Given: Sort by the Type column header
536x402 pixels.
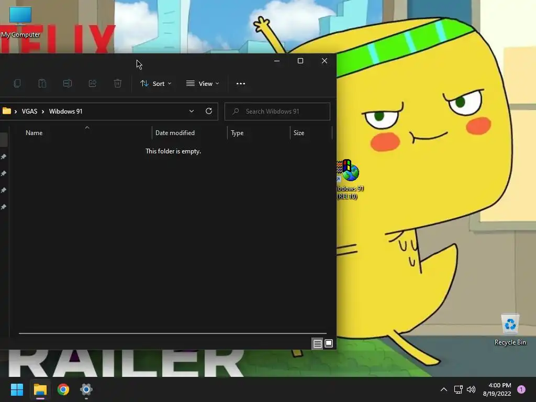Looking at the screenshot, I should pos(237,133).
